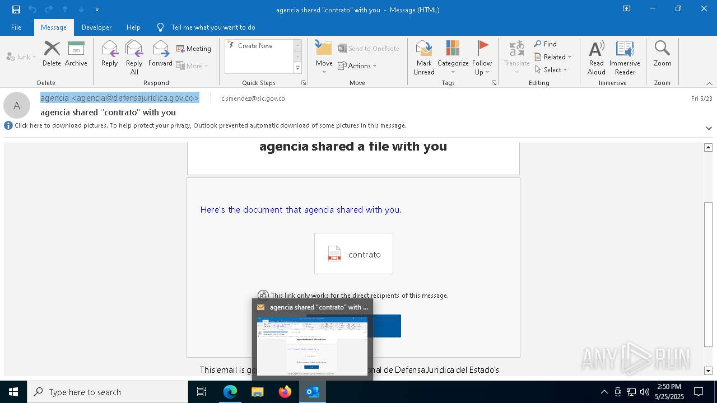The width and height of the screenshot is (717, 403).
Task: Open Immersive Reader
Action: (625, 57)
